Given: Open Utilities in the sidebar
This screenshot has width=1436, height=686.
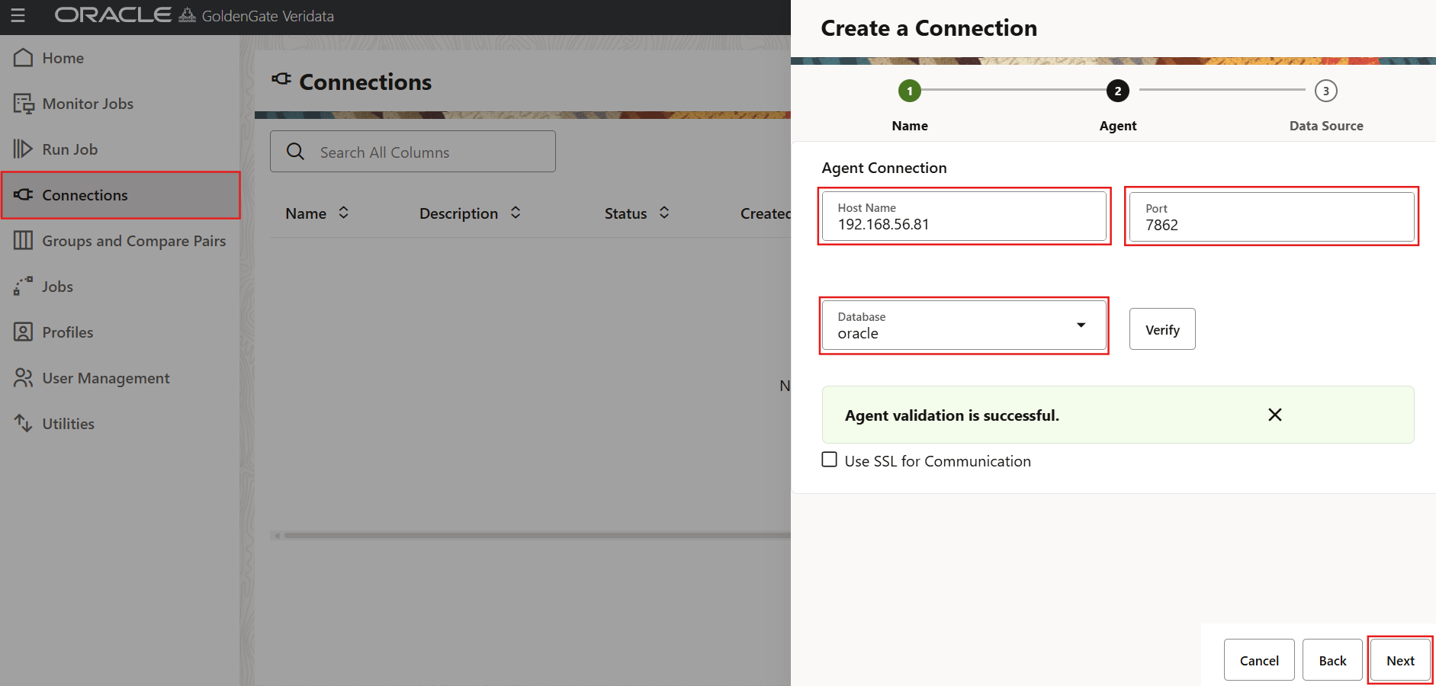Looking at the screenshot, I should pos(120,424).
